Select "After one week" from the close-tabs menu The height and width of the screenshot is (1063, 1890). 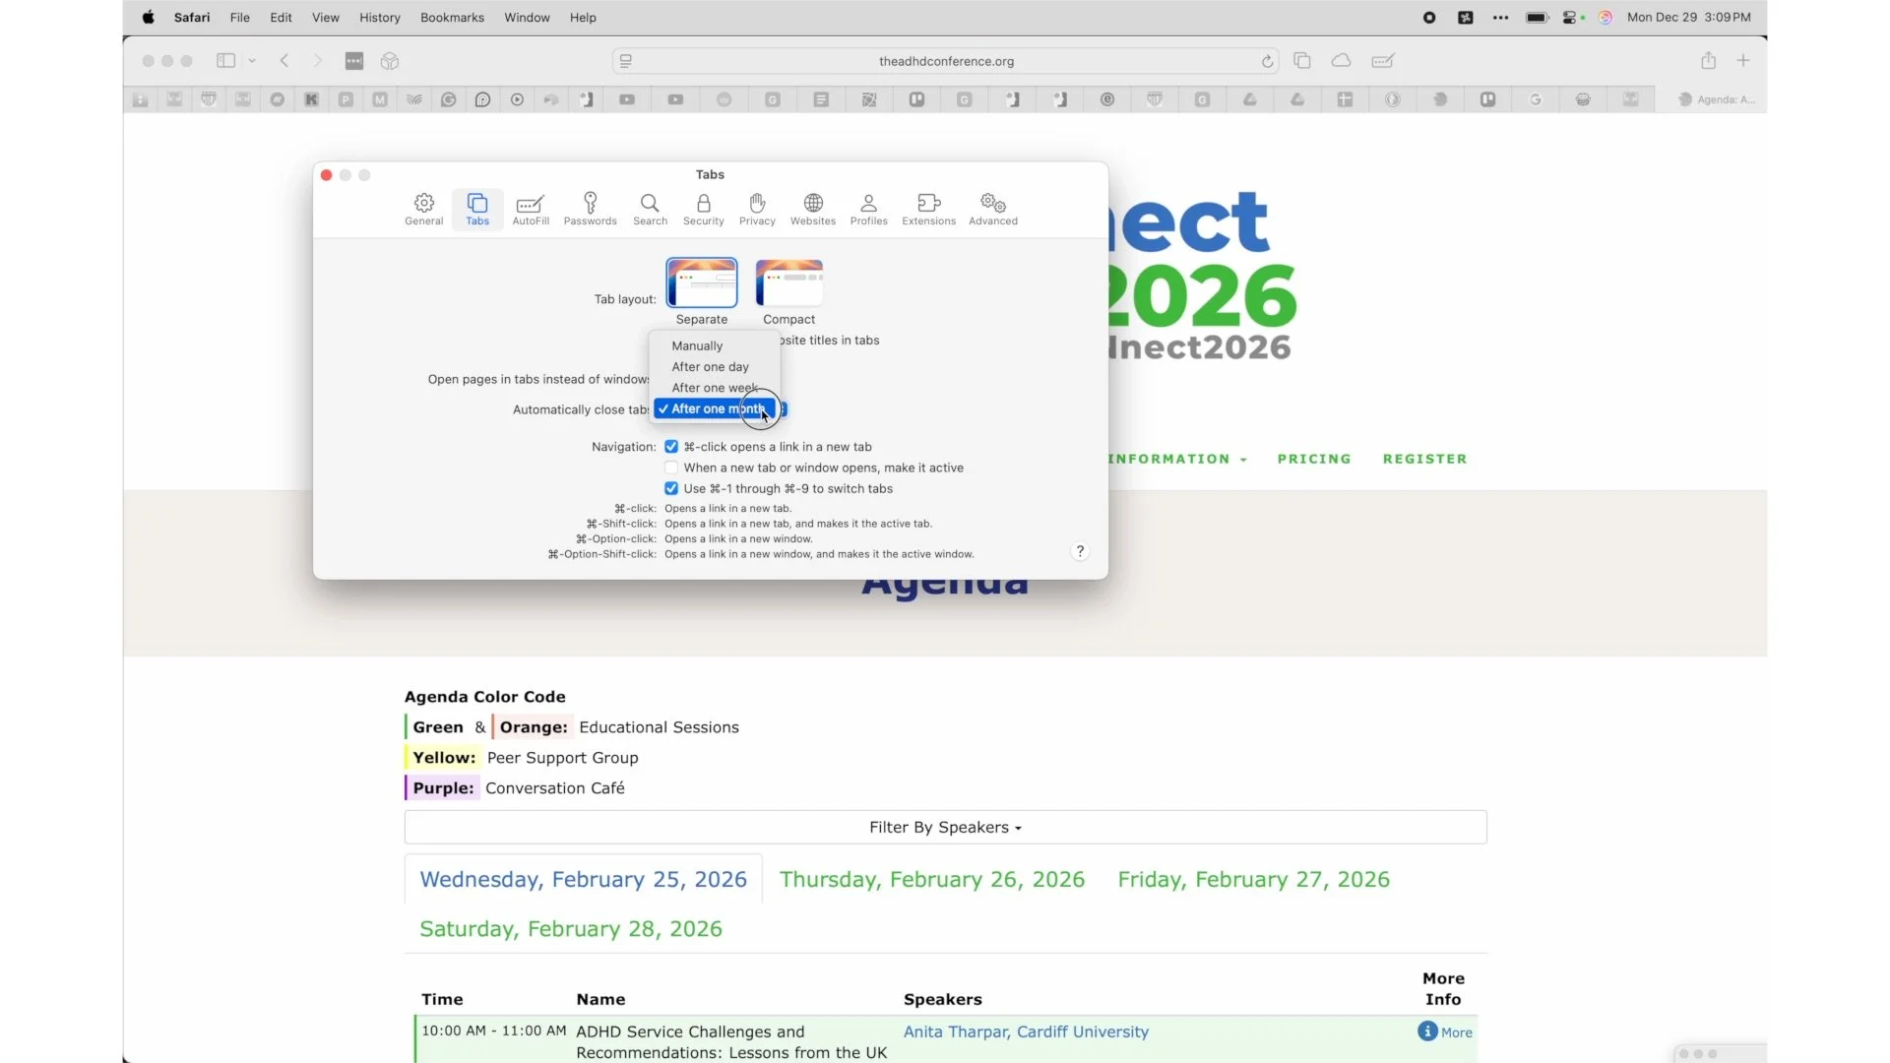[714, 387]
